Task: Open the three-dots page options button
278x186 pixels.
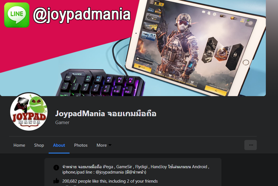Action: [250, 145]
